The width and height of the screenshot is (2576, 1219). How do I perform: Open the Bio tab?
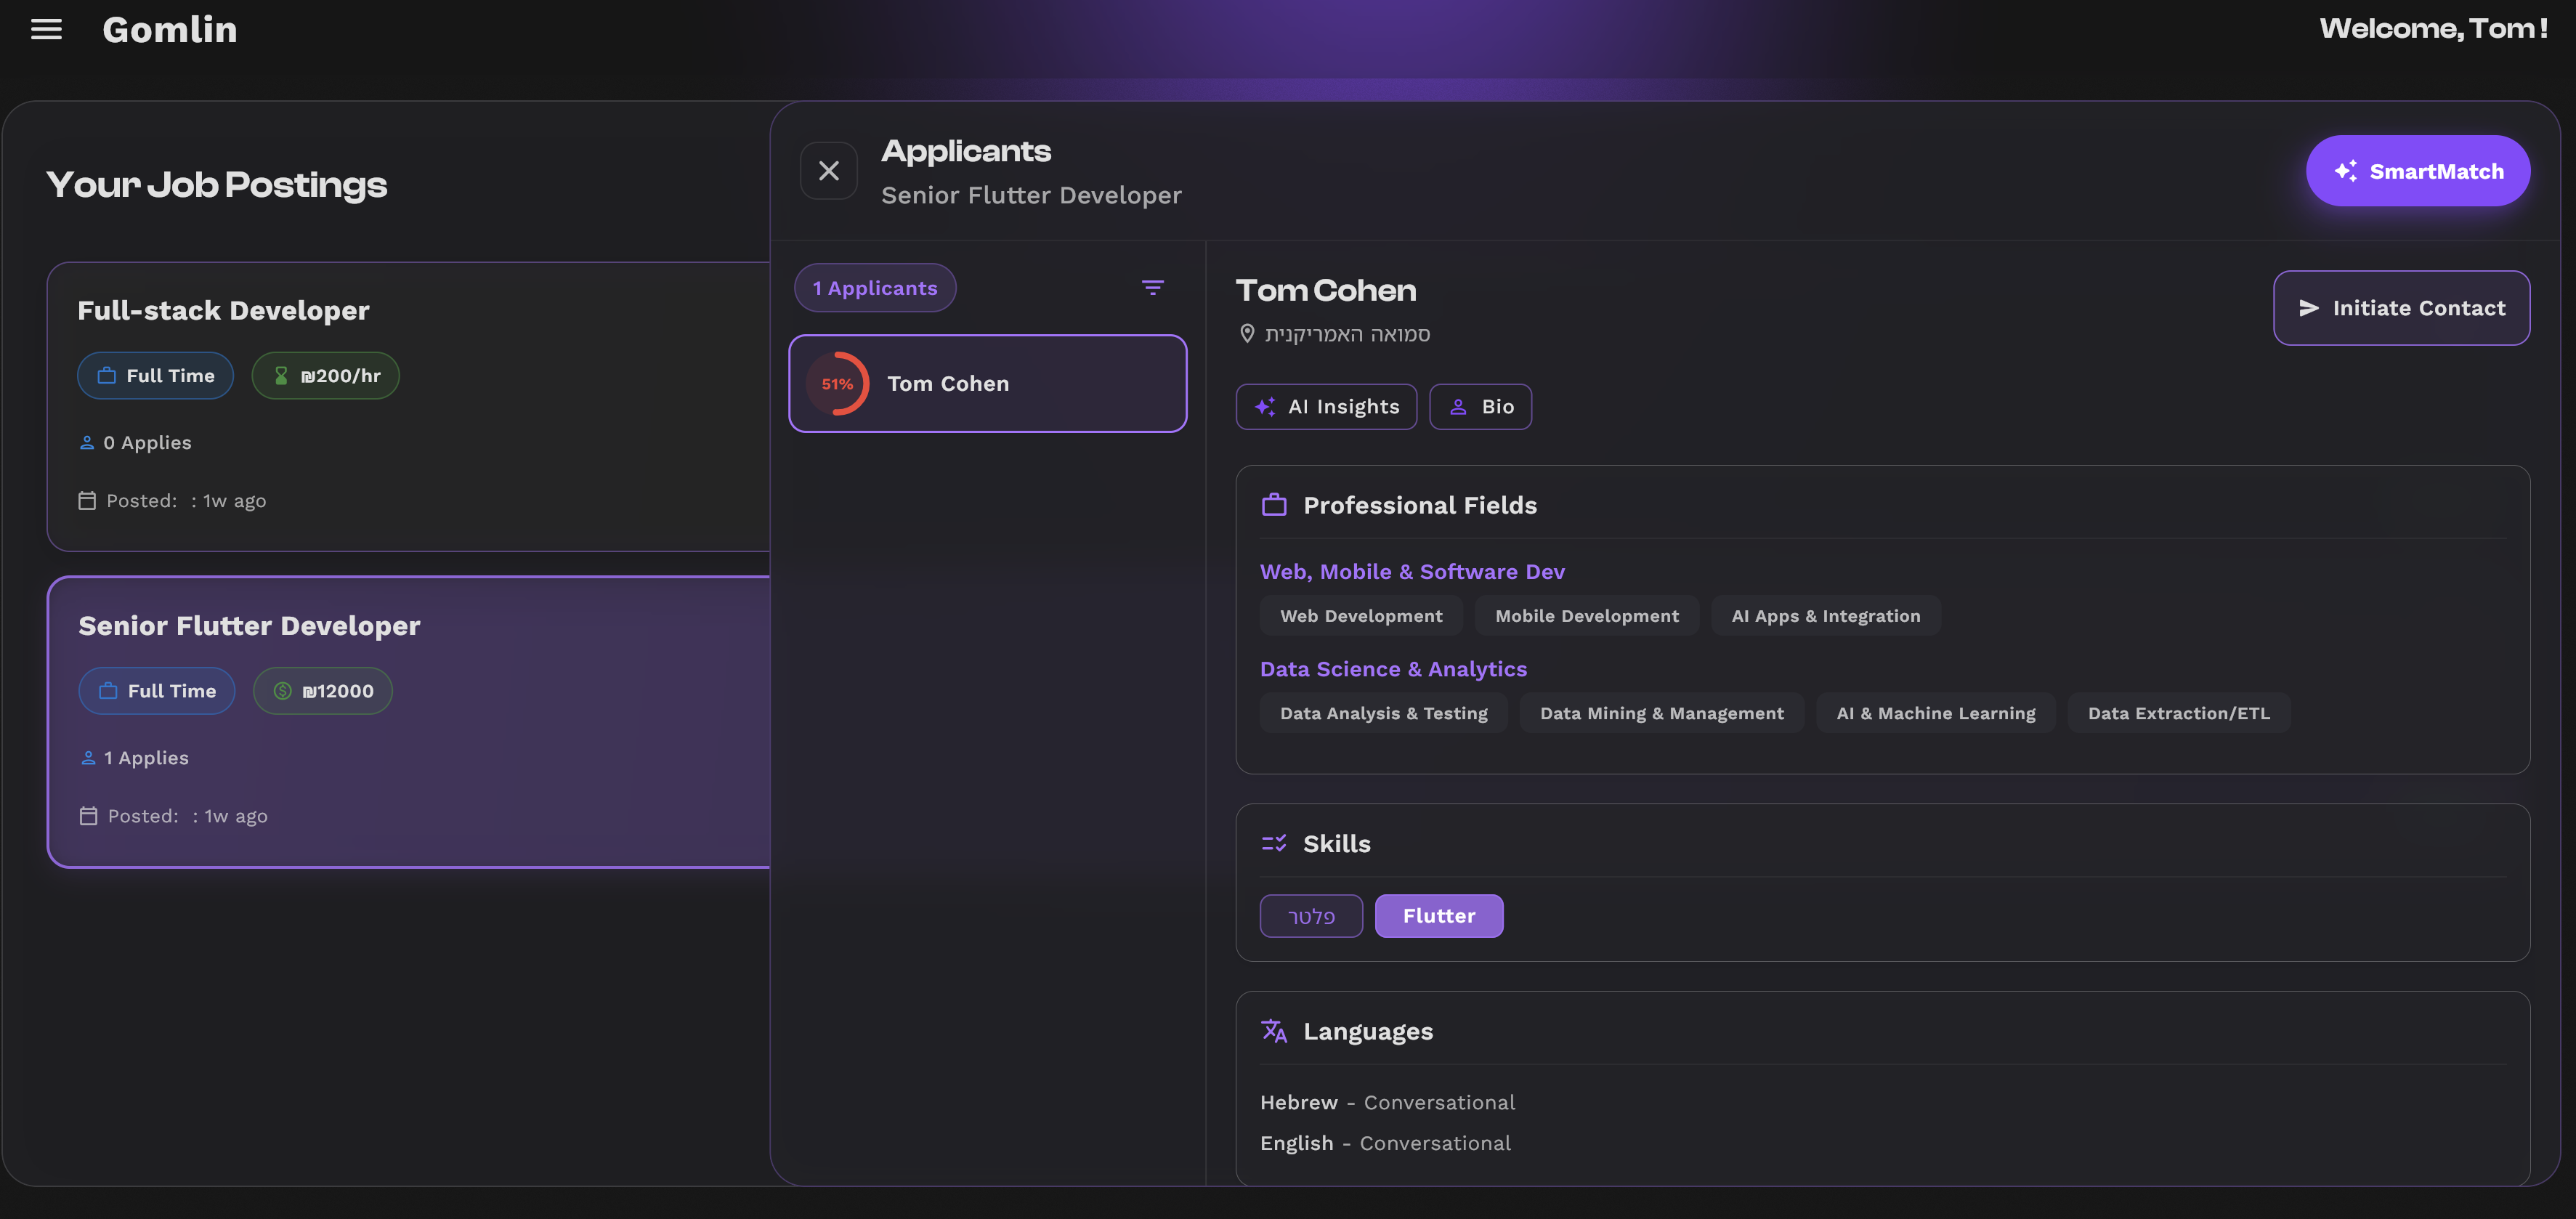pos(1480,407)
